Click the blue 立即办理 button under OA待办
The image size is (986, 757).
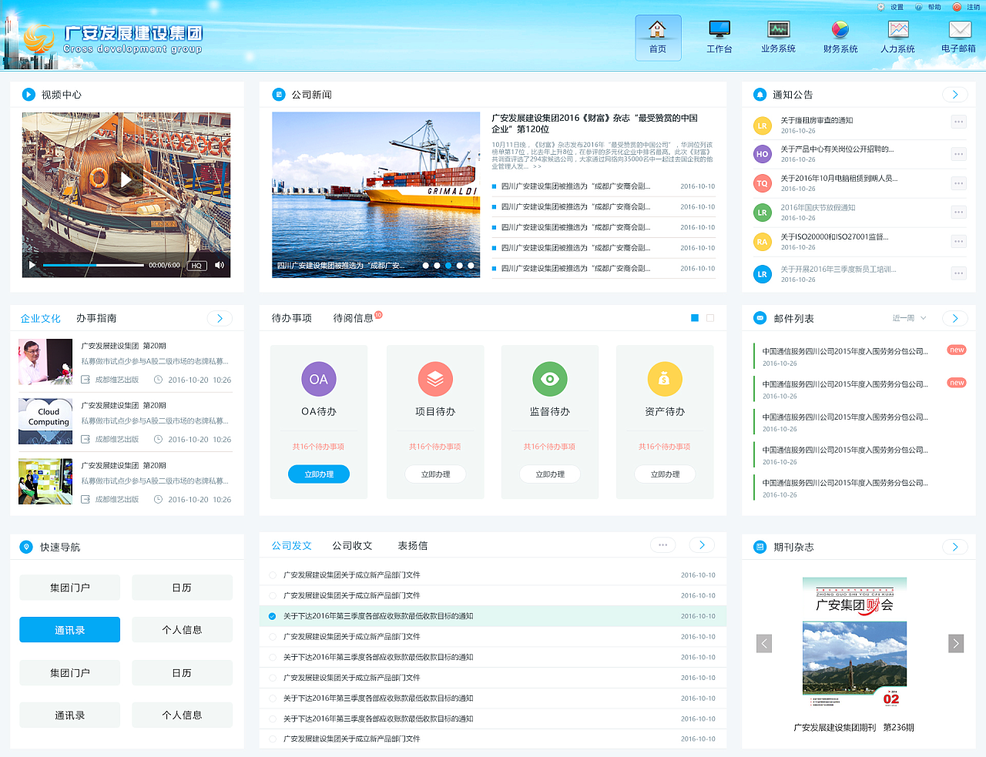pyautogui.click(x=318, y=474)
